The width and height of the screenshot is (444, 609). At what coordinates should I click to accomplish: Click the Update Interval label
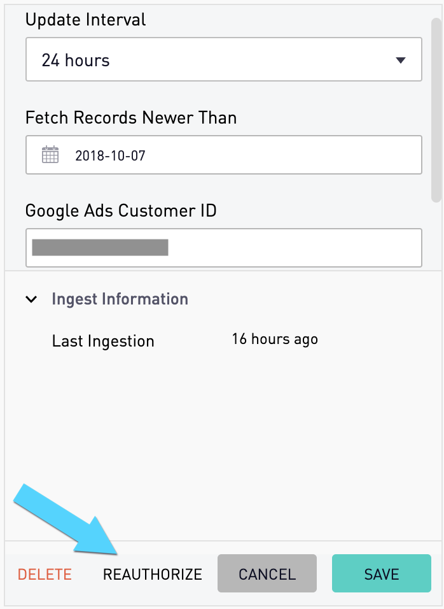(86, 20)
